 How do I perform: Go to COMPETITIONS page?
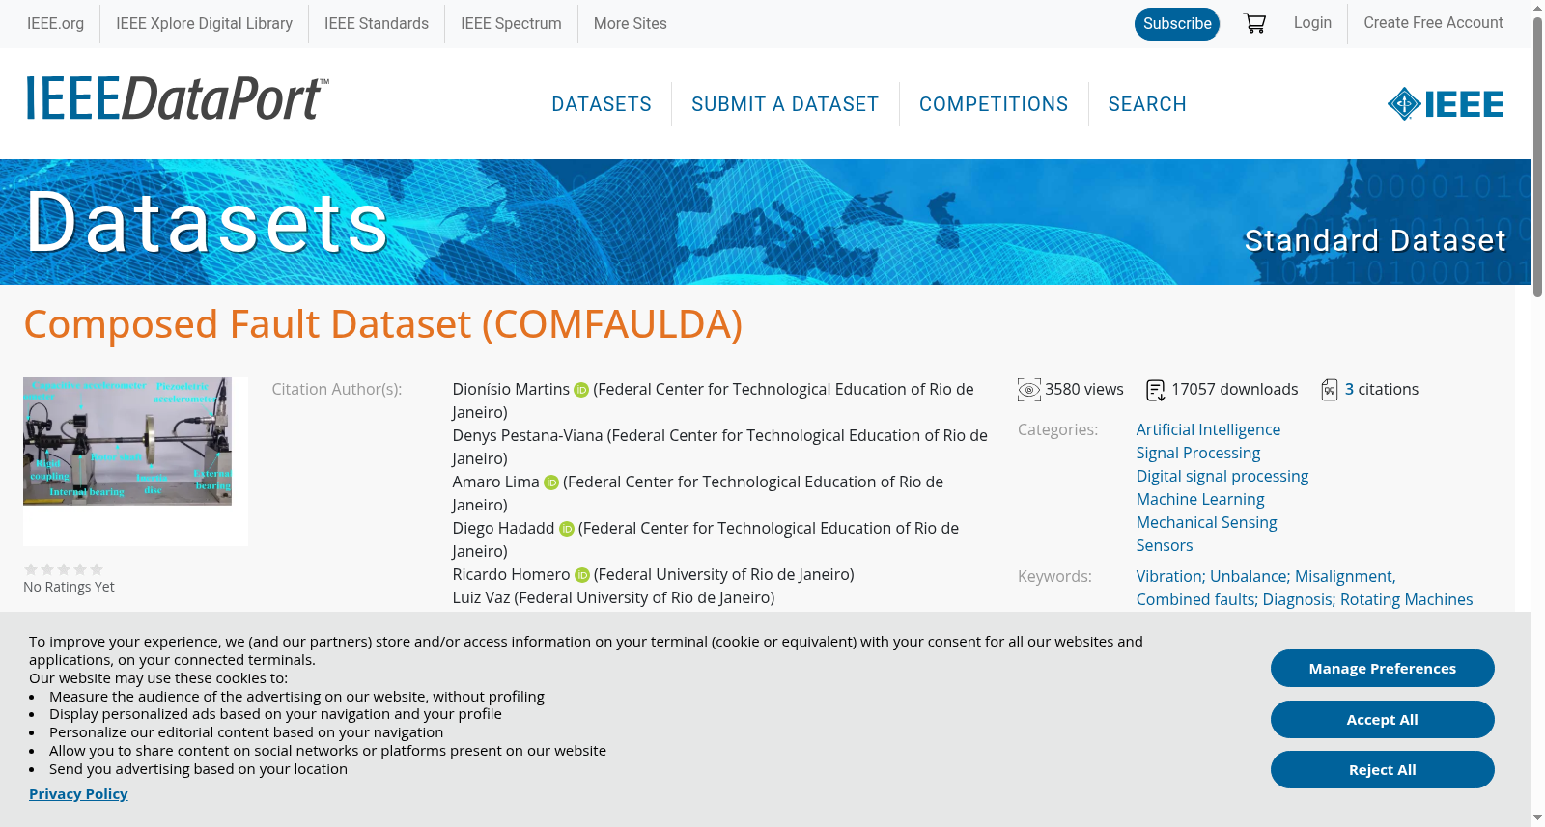(994, 104)
